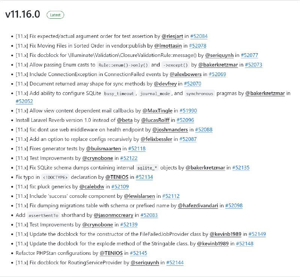Visit @MaxTingle profile link
300x277 pixels.
(x=157, y=111)
